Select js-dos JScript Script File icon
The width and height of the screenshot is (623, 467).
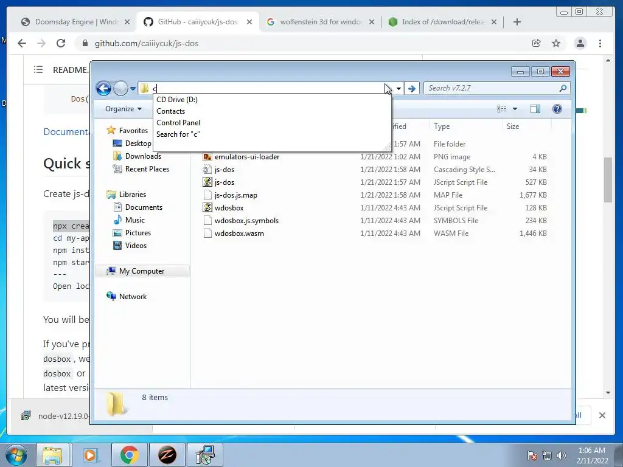(207, 182)
